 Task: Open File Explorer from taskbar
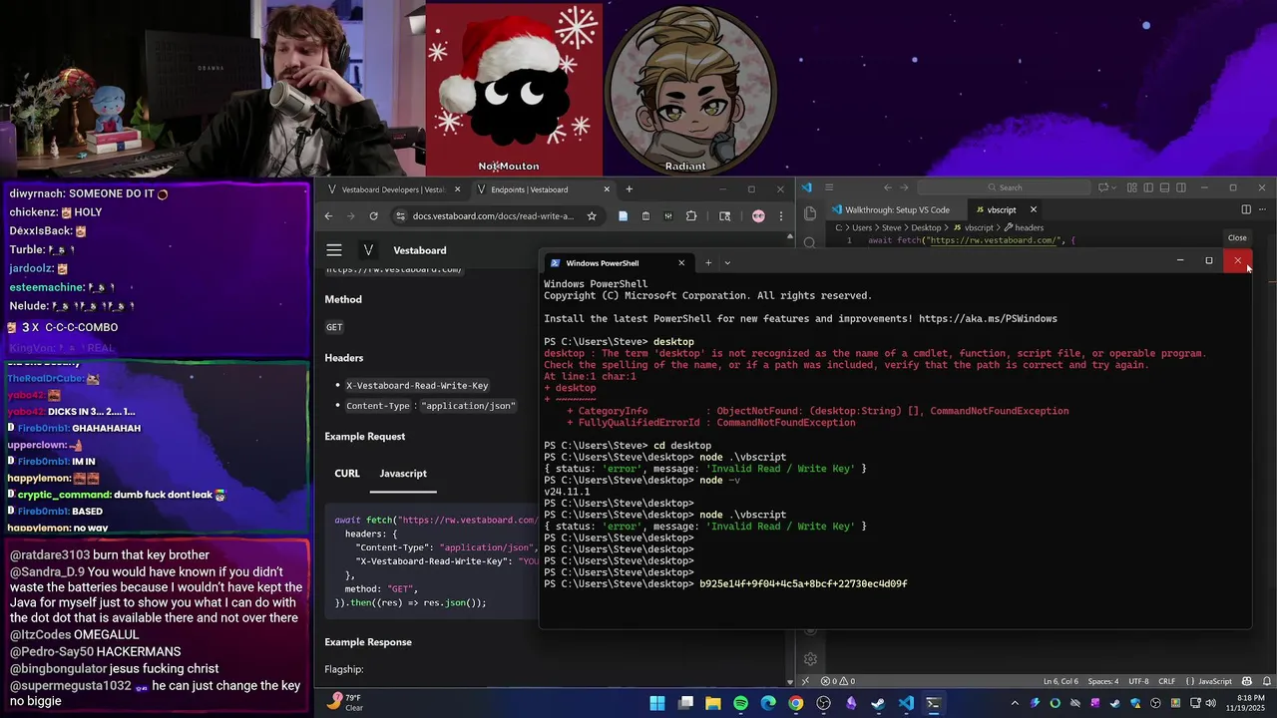713,703
